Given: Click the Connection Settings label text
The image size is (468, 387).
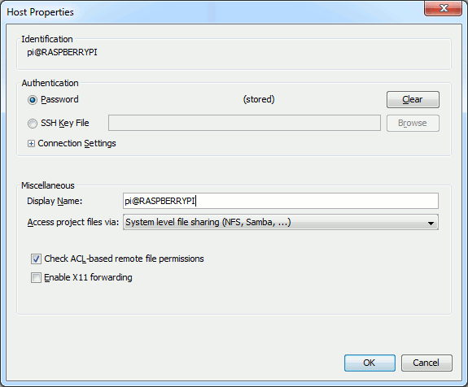Looking at the screenshot, I should tap(77, 143).
